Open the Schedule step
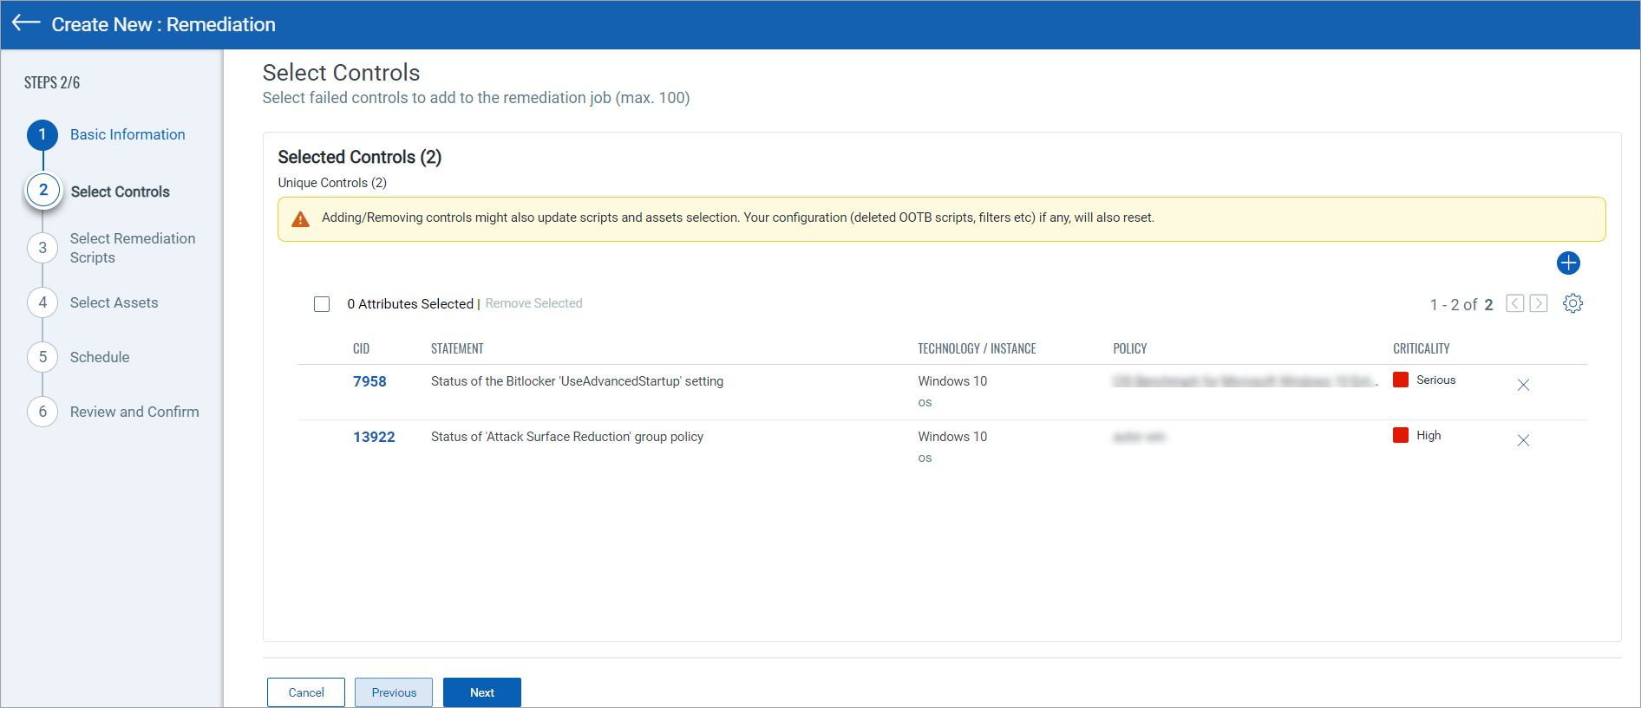 click(100, 357)
